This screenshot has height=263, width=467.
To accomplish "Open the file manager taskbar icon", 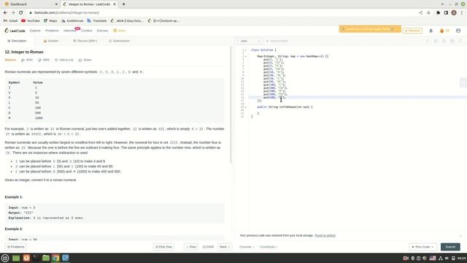I will point(46,258).
